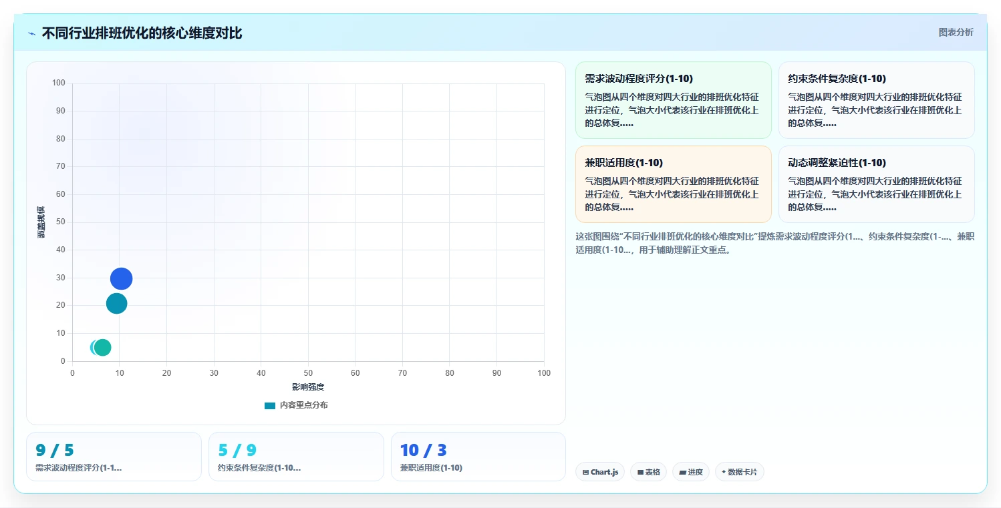Click the summary paragraph starting 这张图围绕

[775, 243]
